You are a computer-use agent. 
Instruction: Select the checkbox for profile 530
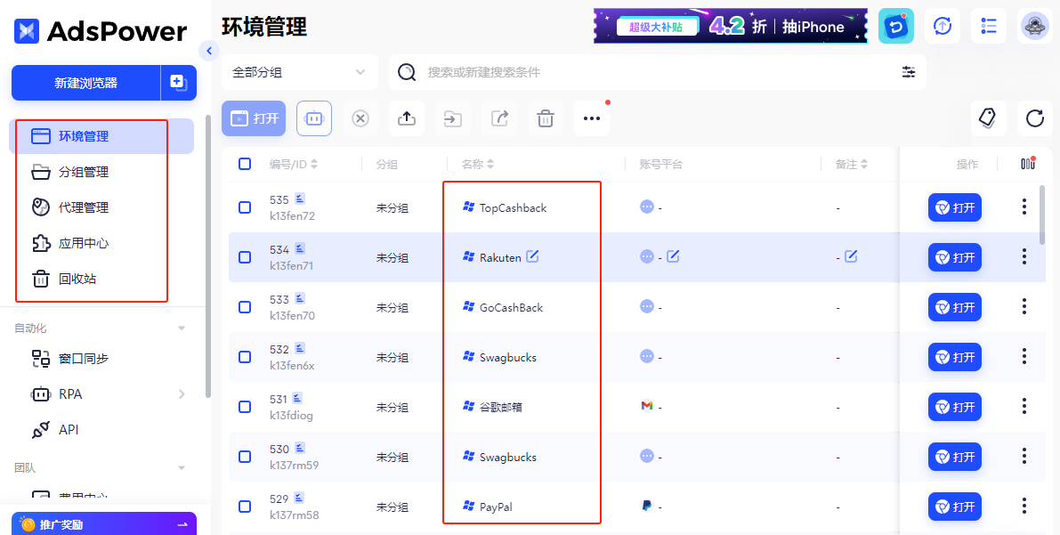245,457
